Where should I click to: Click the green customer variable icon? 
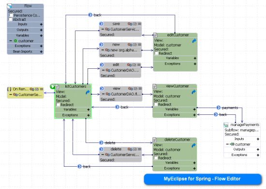(15, 41)
